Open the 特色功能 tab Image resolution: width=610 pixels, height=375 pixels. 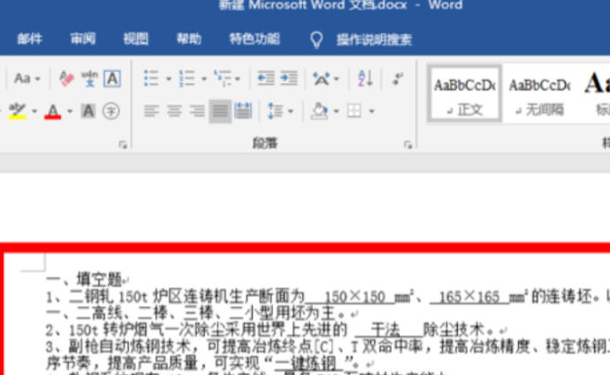pyautogui.click(x=255, y=39)
